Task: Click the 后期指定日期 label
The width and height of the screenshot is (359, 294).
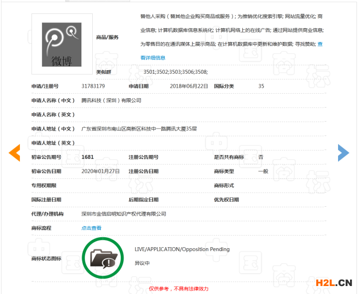Action: pyautogui.click(x=144, y=200)
